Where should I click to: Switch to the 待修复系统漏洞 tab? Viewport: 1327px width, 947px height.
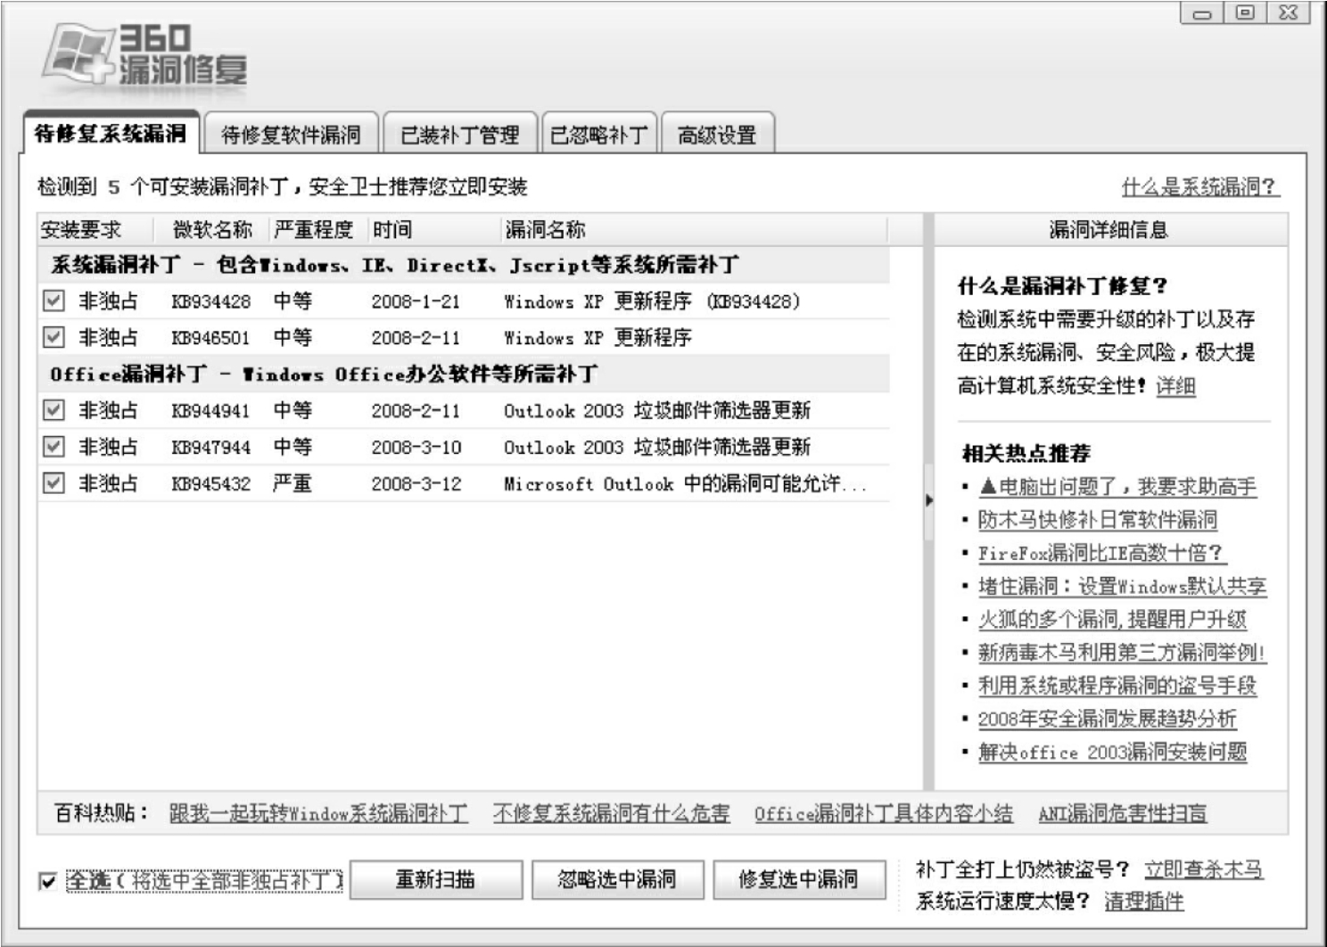pyautogui.click(x=110, y=134)
